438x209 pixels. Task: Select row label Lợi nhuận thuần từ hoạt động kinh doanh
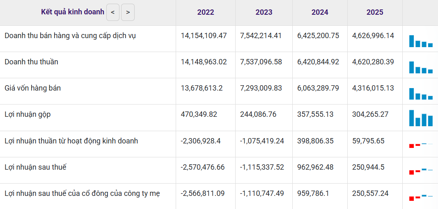click(71, 141)
